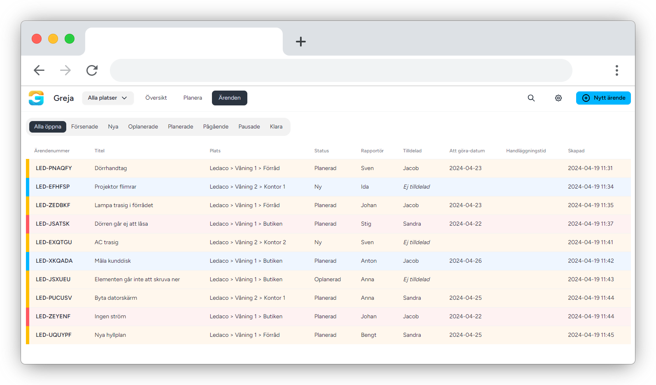Click the Greja logo icon

pyautogui.click(x=36, y=98)
